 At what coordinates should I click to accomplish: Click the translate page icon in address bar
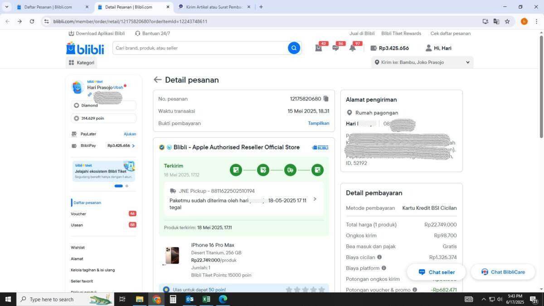pos(496,21)
